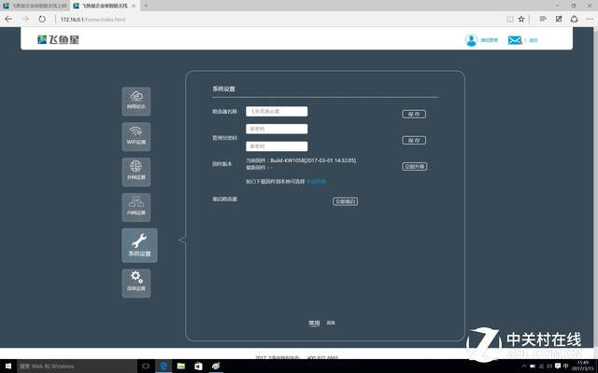Open the browser more options ellipsis
The image size is (598, 373).
(x=590, y=19)
